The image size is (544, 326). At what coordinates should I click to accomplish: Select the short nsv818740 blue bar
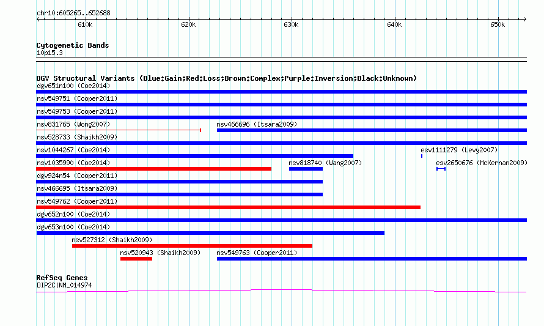(306, 169)
